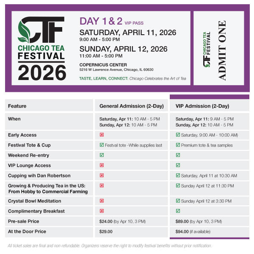Click the red X for General VIP Lounge Access
This screenshot has width=254, height=254.
click(102, 166)
